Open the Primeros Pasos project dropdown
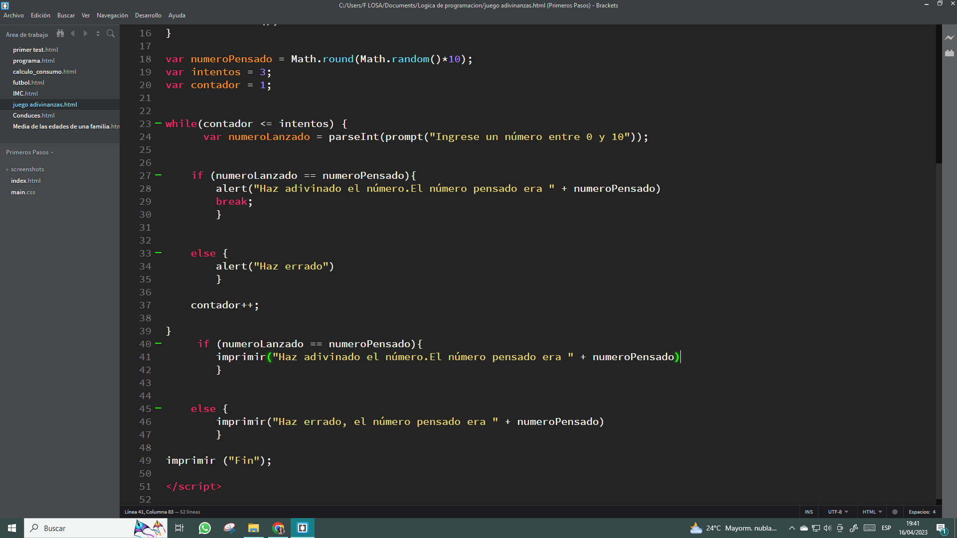Image resolution: width=957 pixels, height=538 pixels. 29,152
